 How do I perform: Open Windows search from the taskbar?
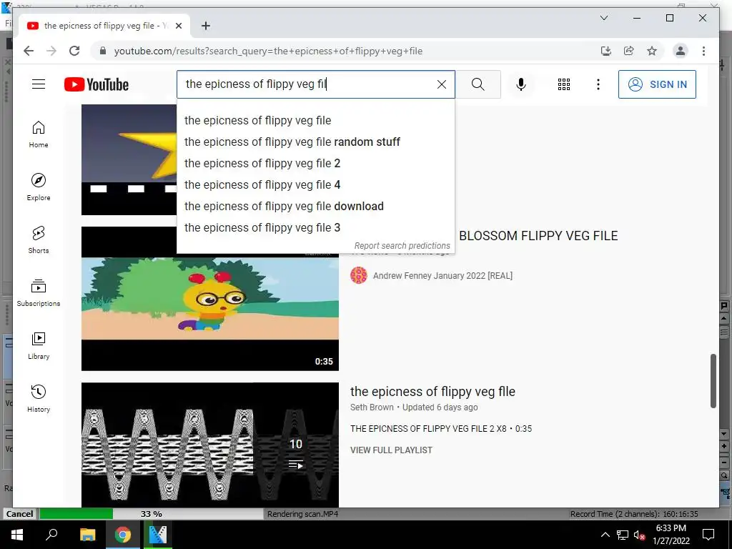tap(51, 535)
